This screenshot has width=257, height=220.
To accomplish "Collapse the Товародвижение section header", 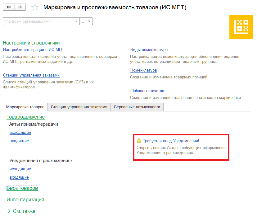I will [25, 117].
